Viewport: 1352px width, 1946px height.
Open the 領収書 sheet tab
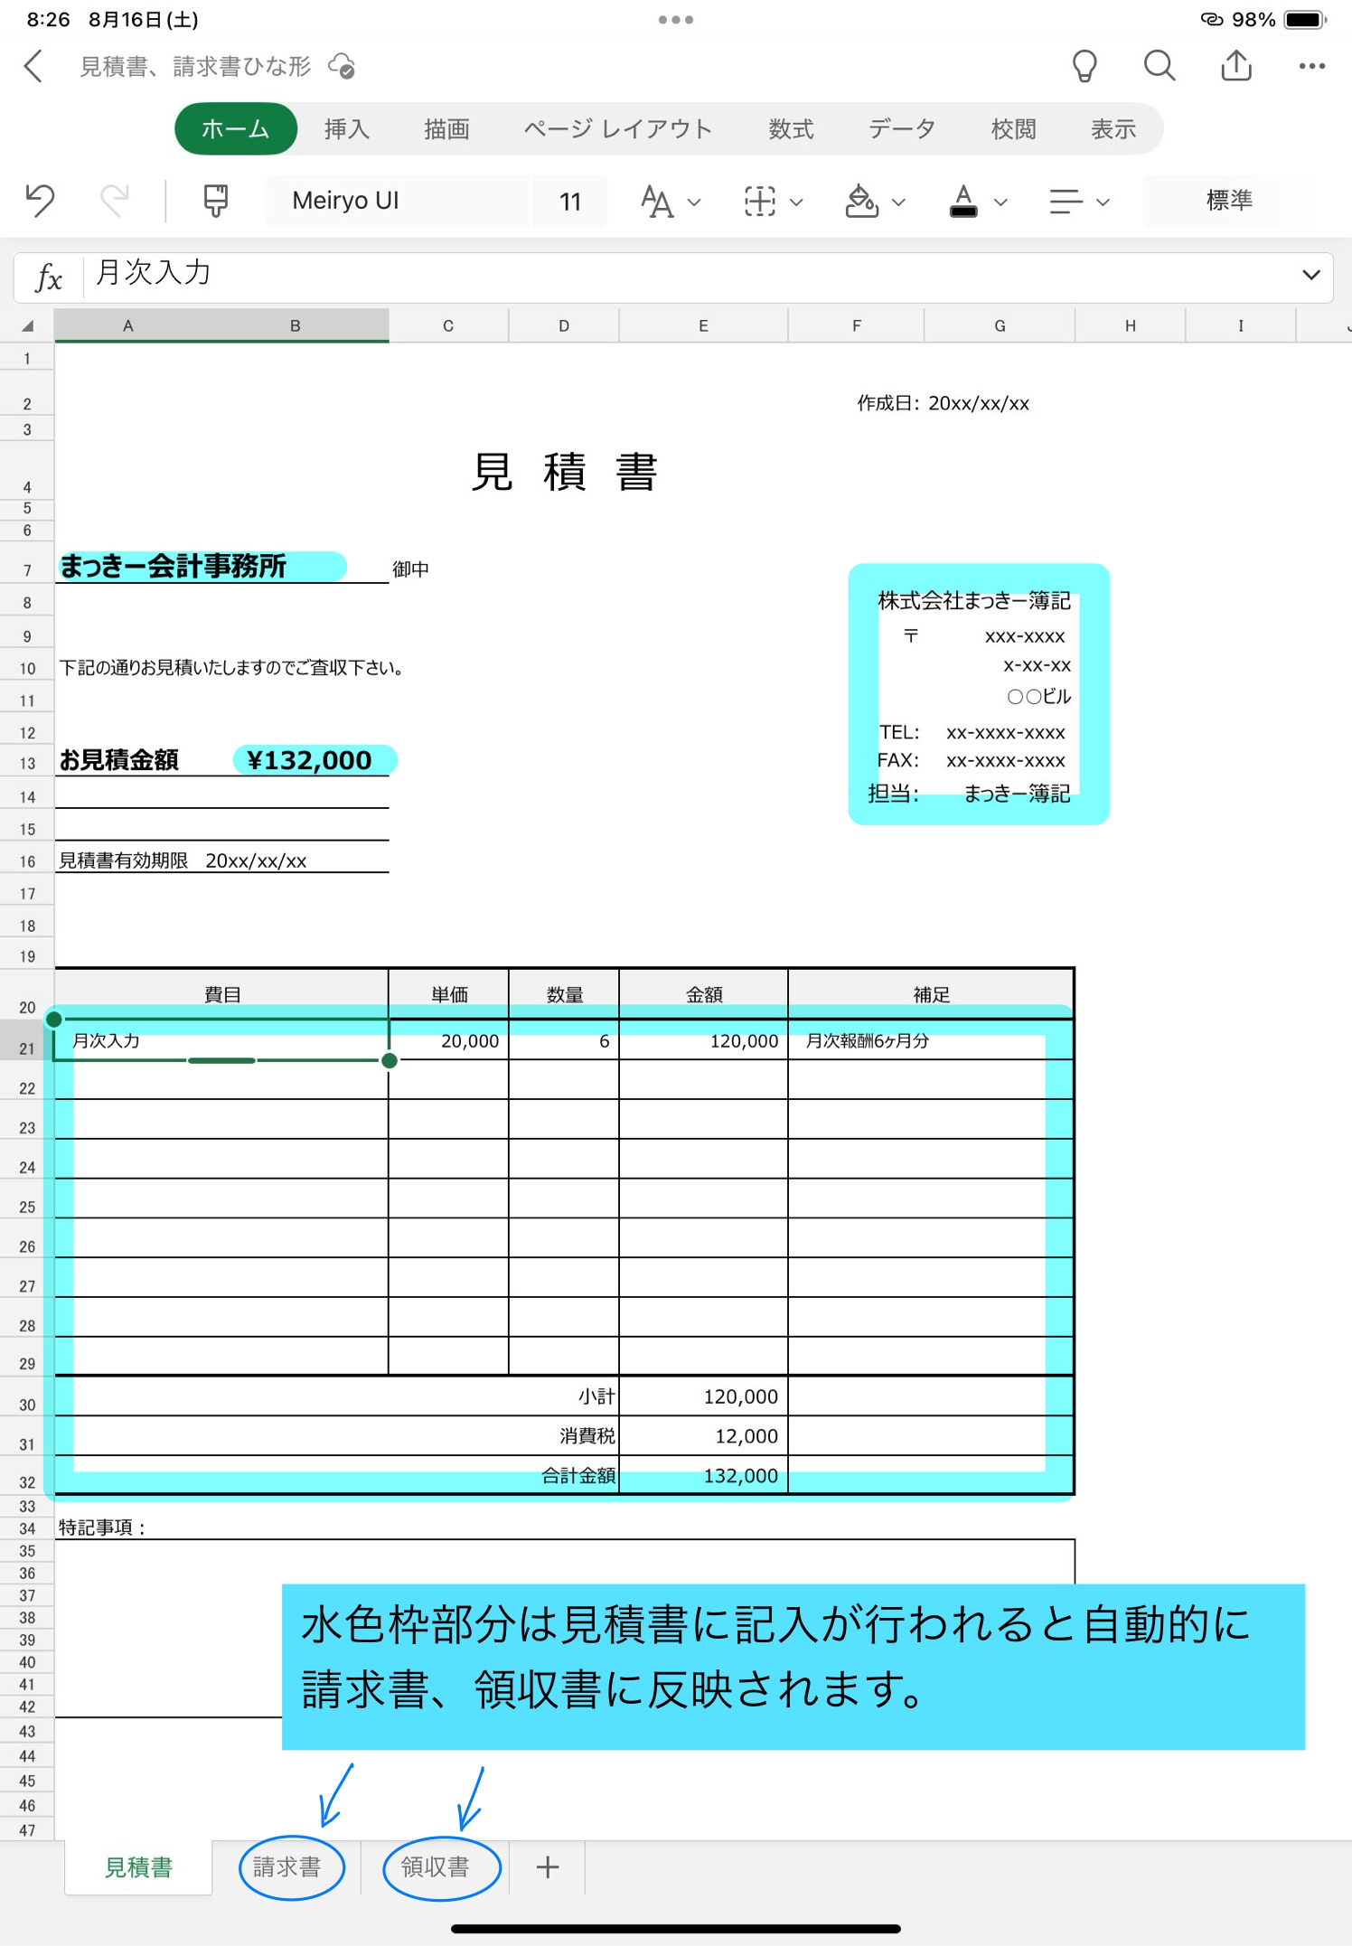tap(436, 1867)
